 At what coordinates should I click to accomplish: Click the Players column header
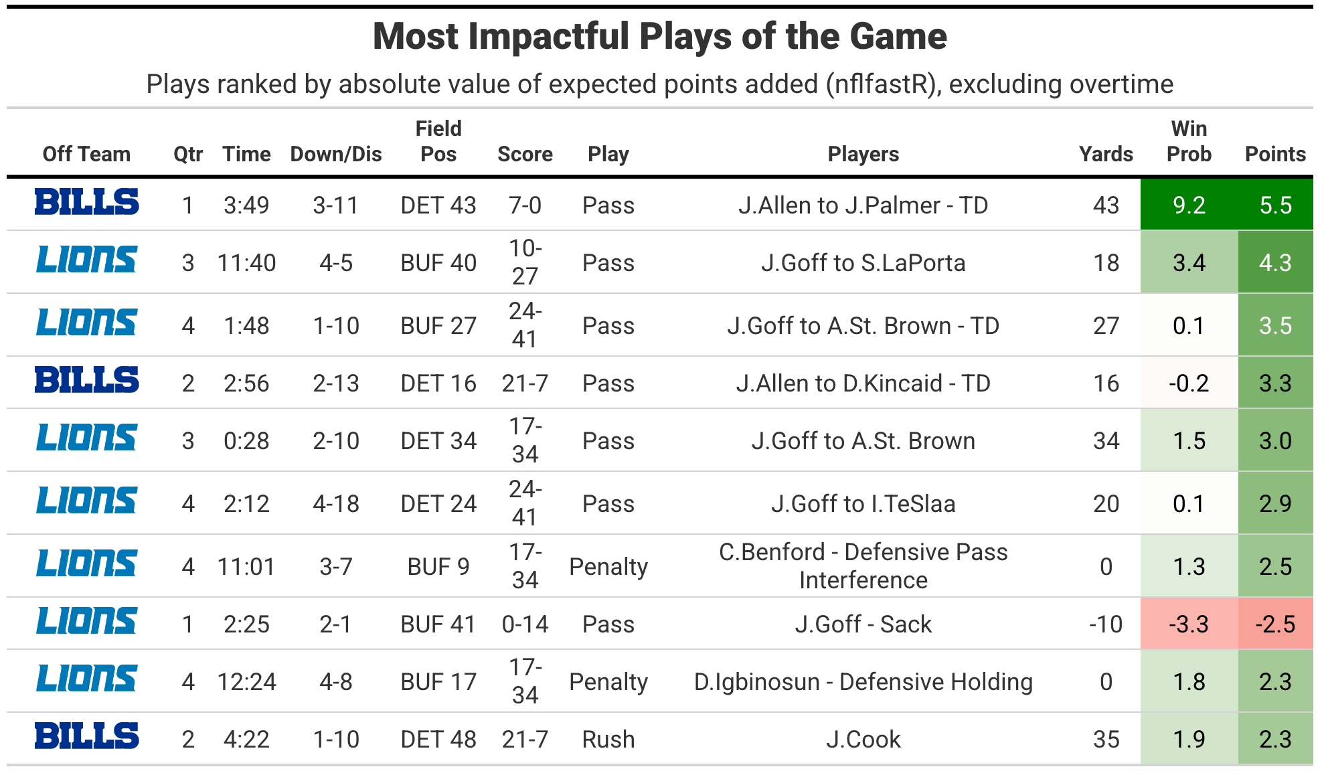(863, 154)
